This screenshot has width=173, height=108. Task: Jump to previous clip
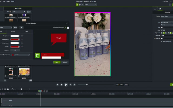point(71,85)
